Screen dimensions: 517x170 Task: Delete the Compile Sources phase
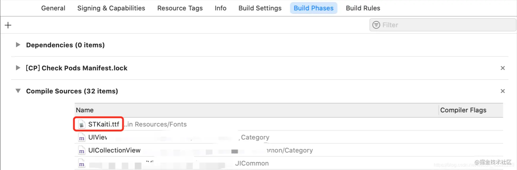tap(502, 91)
